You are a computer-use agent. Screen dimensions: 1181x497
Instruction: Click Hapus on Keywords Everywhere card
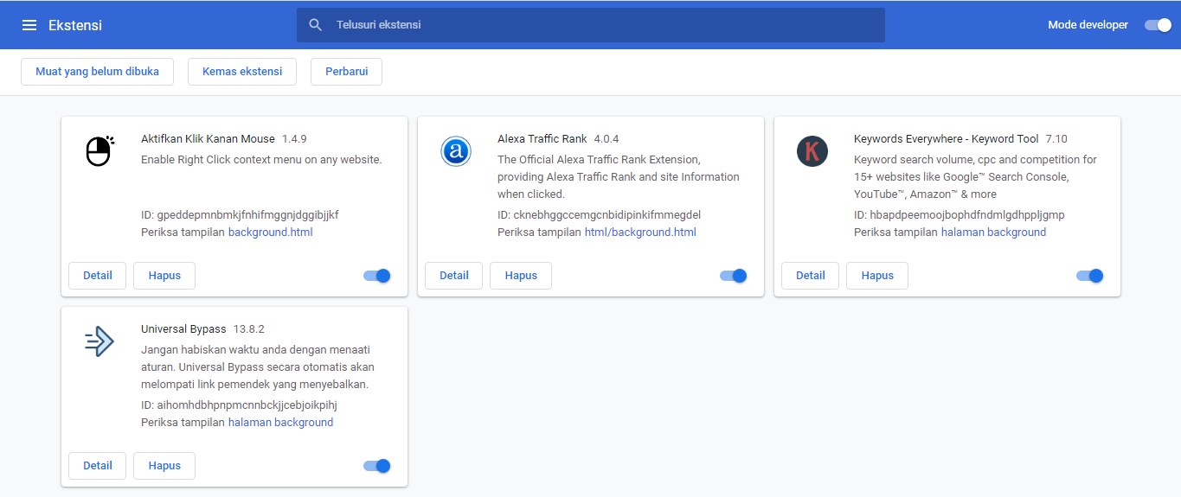[877, 276]
